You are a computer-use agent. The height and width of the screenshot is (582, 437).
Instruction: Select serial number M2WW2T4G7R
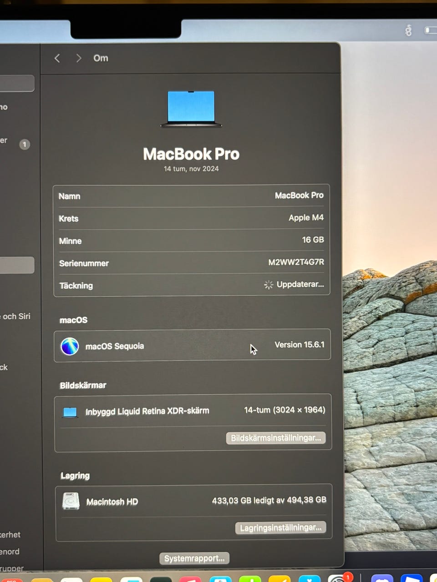(x=296, y=262)
